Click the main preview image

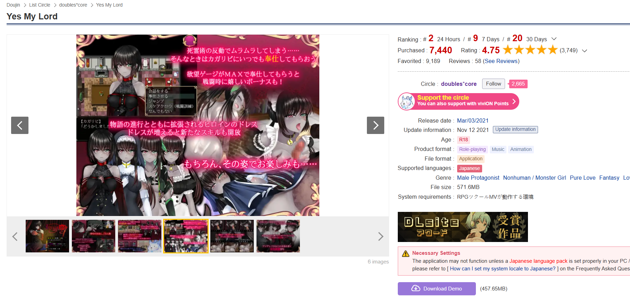[x=198, y=125]
